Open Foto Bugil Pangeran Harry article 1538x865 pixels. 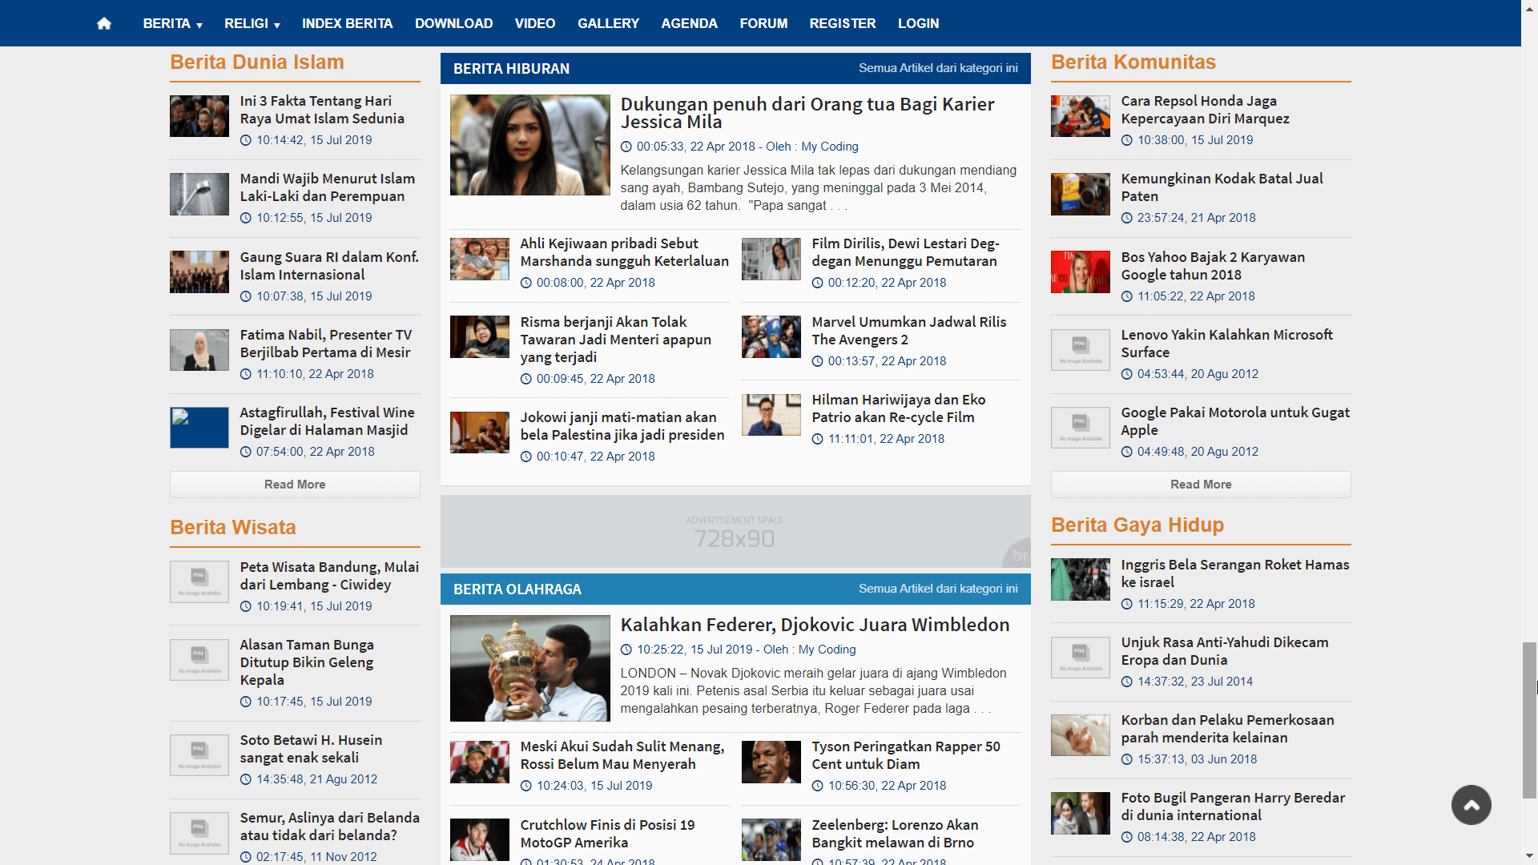[x=1233, y=807]
